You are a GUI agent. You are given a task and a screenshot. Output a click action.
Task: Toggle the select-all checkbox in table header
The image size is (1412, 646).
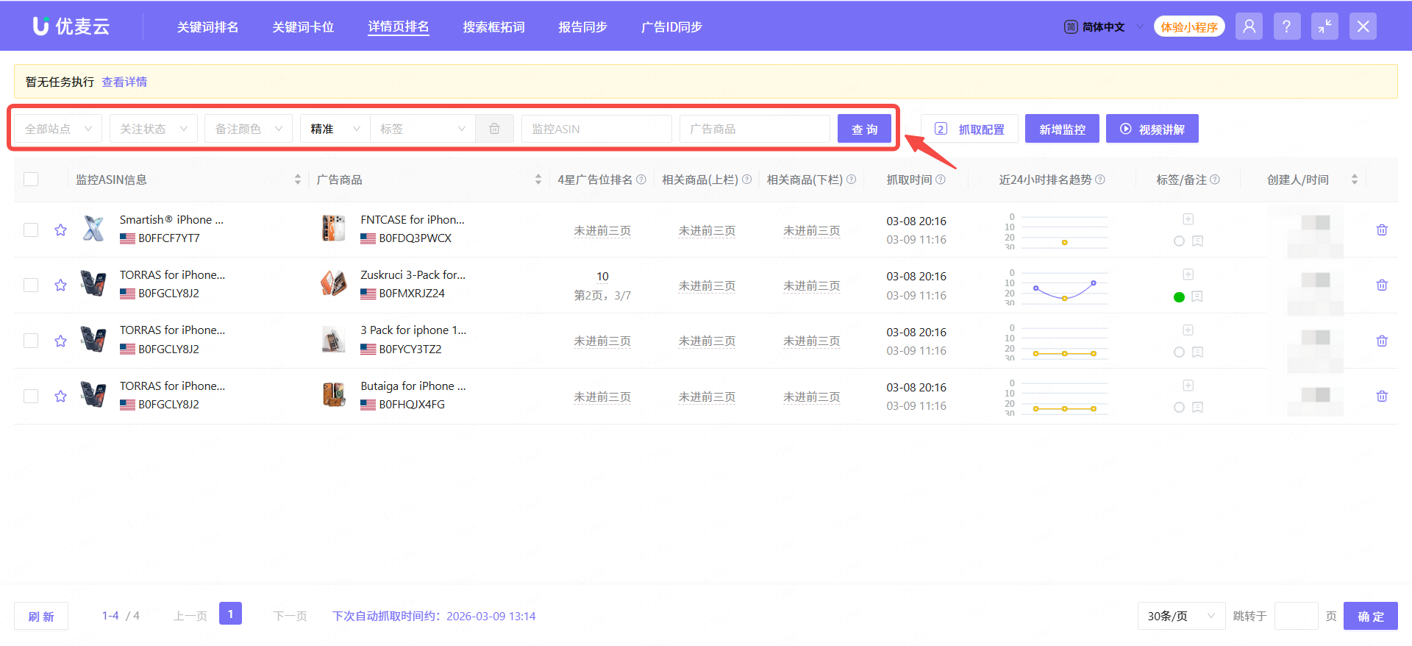pos(31,180)
